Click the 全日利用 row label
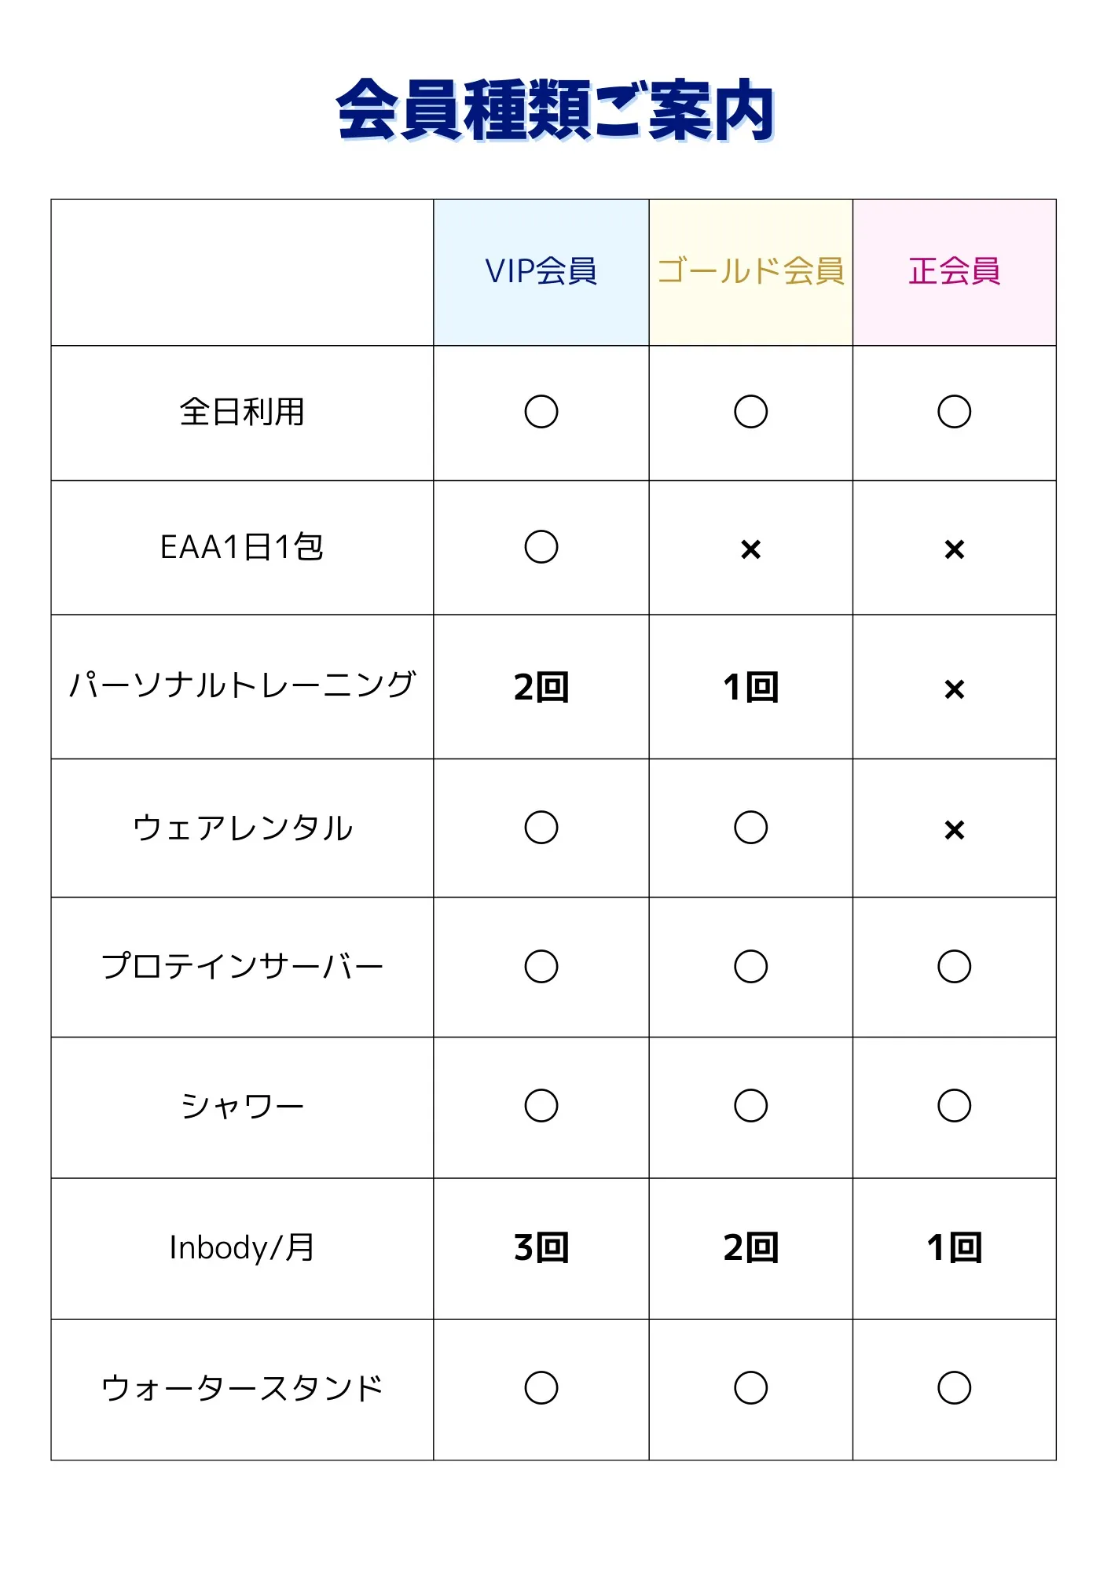This screenshot has width=1111, height=1572. click(x=242, y=412)
